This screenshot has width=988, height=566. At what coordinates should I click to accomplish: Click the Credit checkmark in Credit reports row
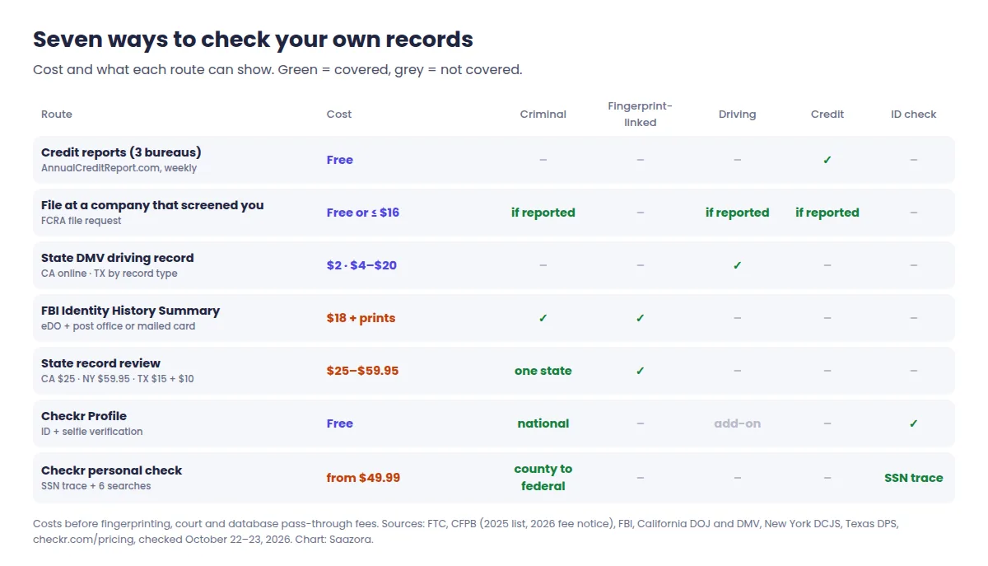click(827, 160)
